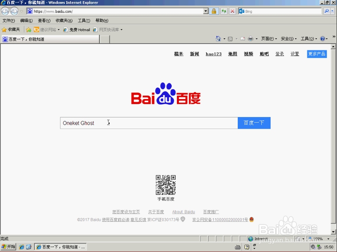
Task: Open the Page (页面) menu
Action: [x=269, y=39]
